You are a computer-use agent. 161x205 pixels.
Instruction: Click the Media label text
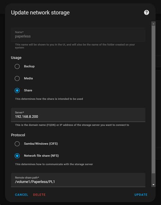pyautogui.click(x=29, y=78)
